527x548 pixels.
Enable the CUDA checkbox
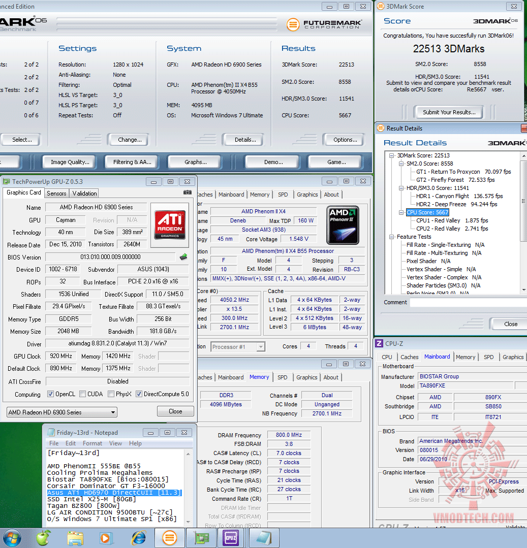point(83,394)
